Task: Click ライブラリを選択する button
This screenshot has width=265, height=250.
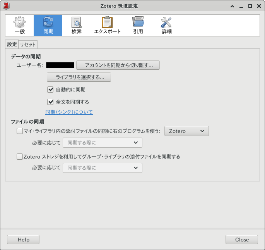Action: 79,77
